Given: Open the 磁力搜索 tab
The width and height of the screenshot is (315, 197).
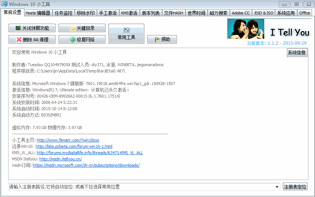Looking at the screenshot, I should (218, 13).
